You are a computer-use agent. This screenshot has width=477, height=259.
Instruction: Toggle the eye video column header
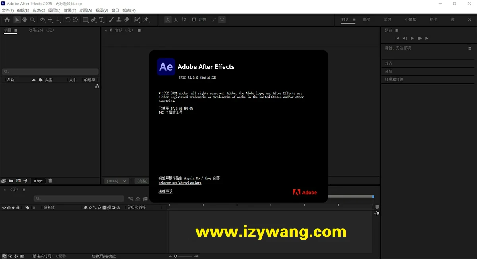click(x=4, y=207)
